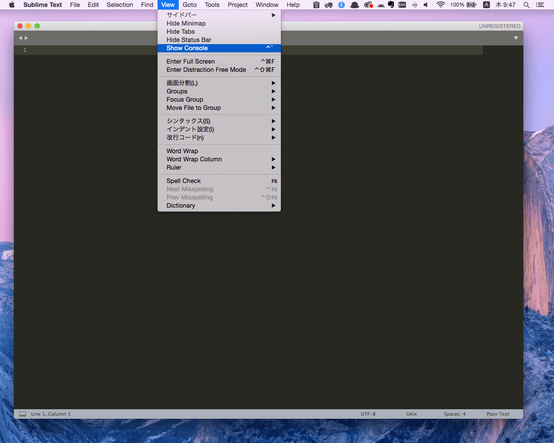Open the Evernote elephant menu bar icon
The image size is (554, 443).
pyautogui.click(x=391, y=5)
